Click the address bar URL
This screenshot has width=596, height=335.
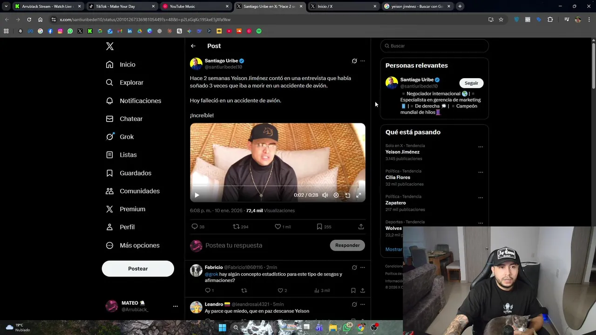145,20
